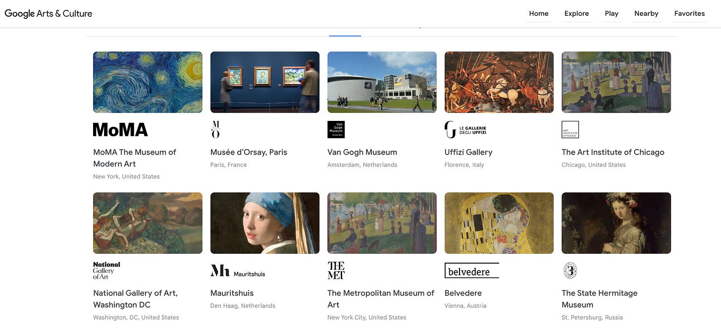Click the St. Petersburg, Russia location text
This screenshot has height=330, width=721.
(592, 317)
